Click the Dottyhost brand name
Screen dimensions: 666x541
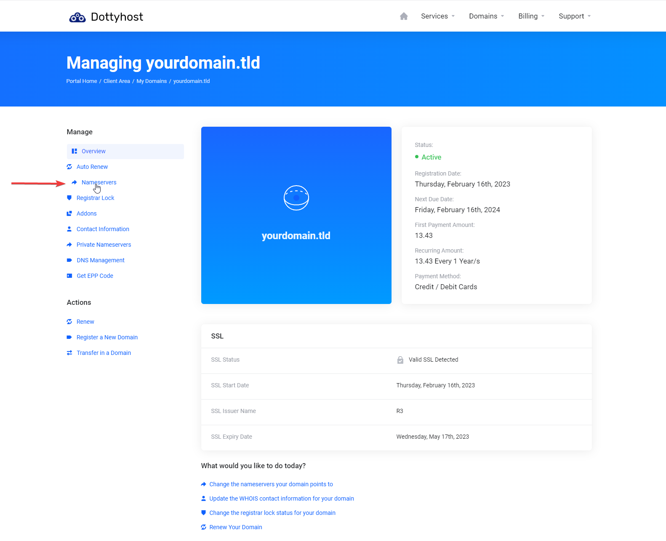coord(117,17)
